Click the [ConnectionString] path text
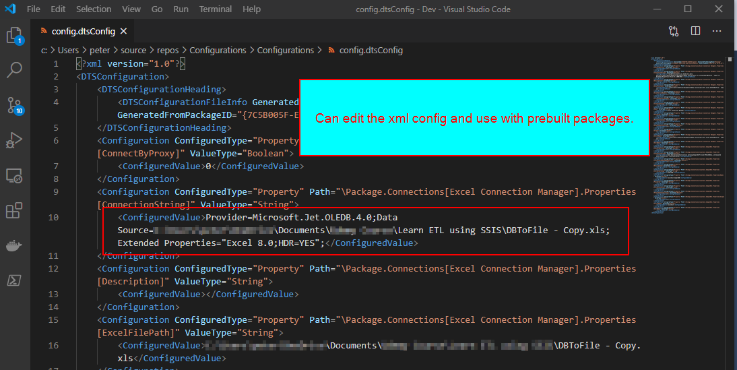Screen dimensions: 737x370 tap(146, 204)
